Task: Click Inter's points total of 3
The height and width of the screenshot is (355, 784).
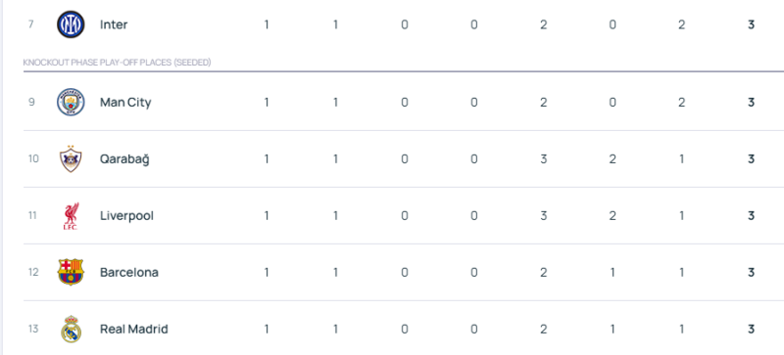Action: (751, 24)
